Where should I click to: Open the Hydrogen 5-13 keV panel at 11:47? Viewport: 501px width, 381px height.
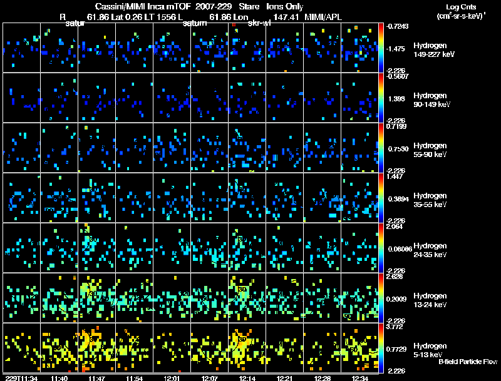pos(97,348)
